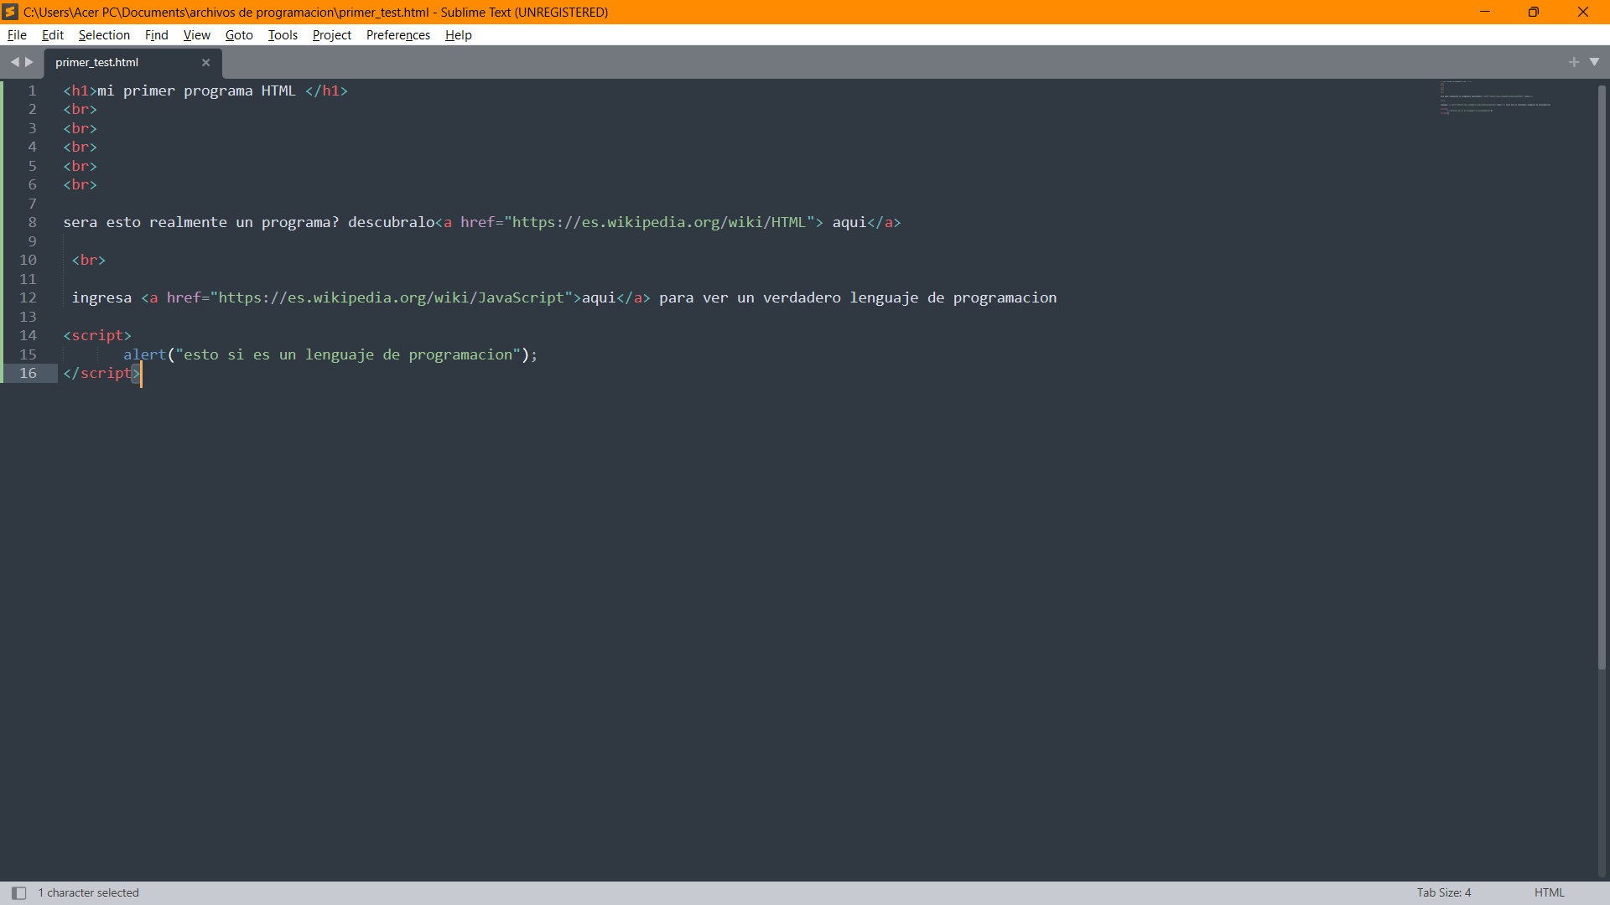Open the Find menu
1610x905 pixels.
[x=156, y=35]
